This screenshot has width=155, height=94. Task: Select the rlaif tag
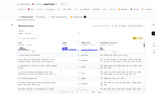coord(104,9)
